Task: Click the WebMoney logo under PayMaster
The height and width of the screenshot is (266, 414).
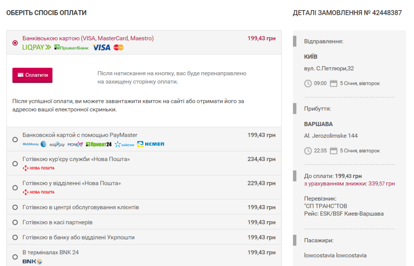Action: [x=34, y=144]
